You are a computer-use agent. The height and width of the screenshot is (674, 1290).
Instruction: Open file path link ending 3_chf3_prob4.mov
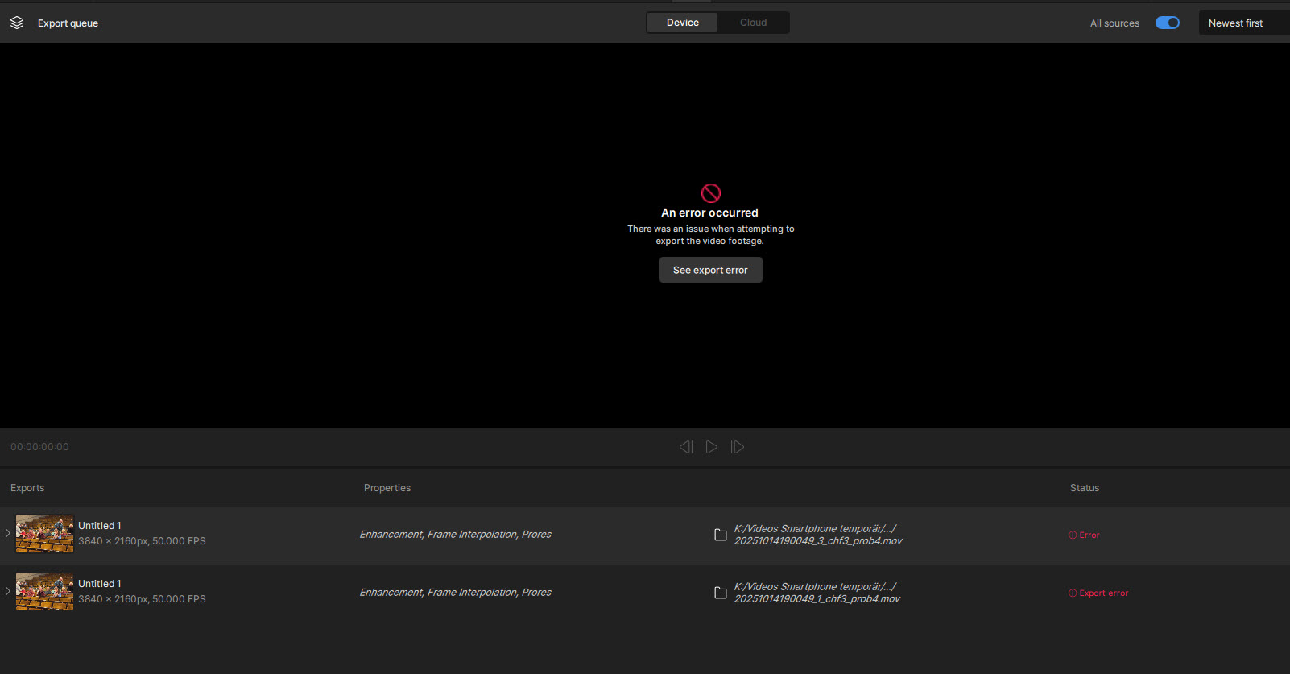[x=817, y=535]
